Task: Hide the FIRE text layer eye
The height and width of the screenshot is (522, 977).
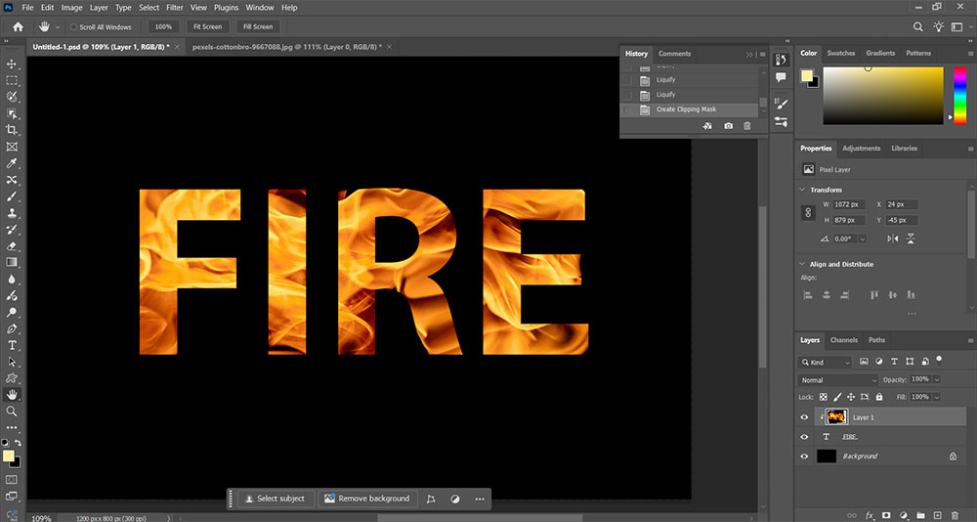Action: pyautogui.click(x=804, y=437)
